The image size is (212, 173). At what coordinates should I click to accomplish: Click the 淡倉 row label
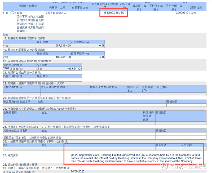(6, 35)
